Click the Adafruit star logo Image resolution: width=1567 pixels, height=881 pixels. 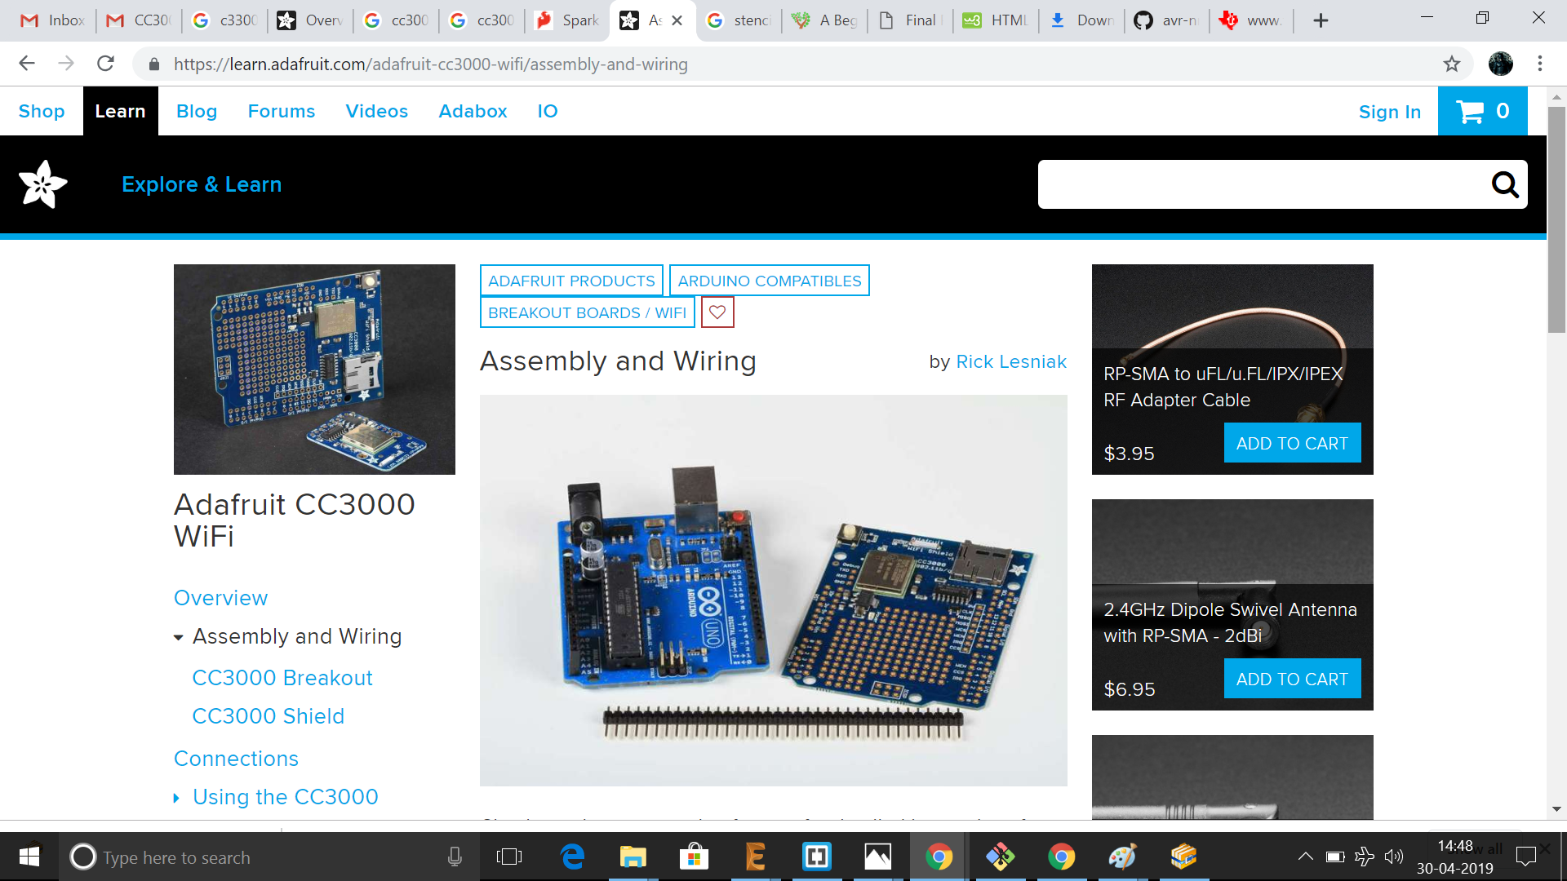(42, 184)
